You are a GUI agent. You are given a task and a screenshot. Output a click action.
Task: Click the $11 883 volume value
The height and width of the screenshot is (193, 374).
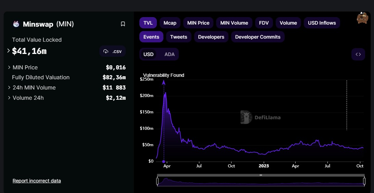[x=114, y=87]
